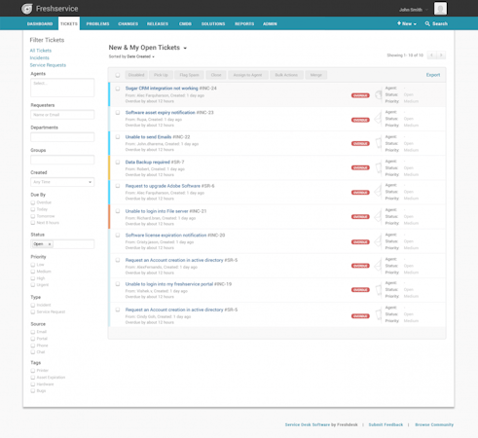Focus the Requesters Name or Email field
478x438 pixels.
coord(62,115)
